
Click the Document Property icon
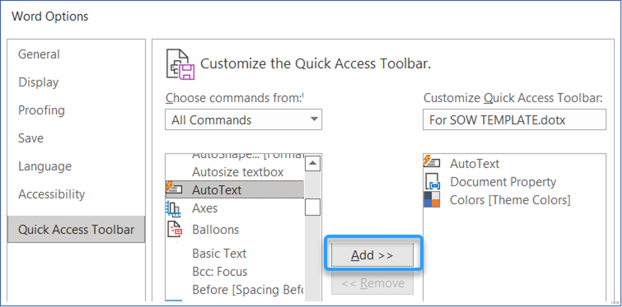coord(433,182)
